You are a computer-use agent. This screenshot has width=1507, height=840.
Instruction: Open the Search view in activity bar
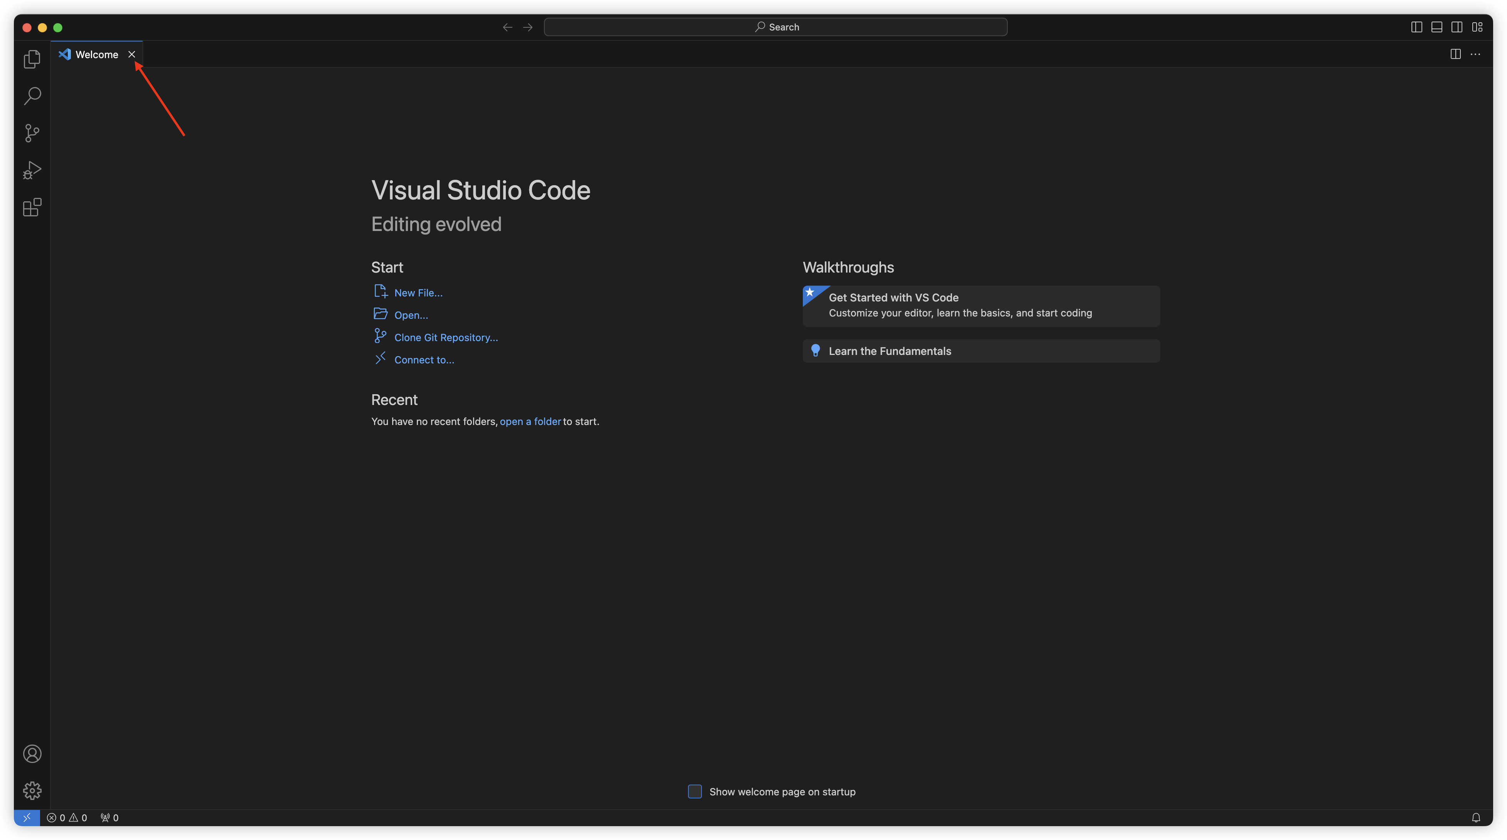tap(32, 96)
